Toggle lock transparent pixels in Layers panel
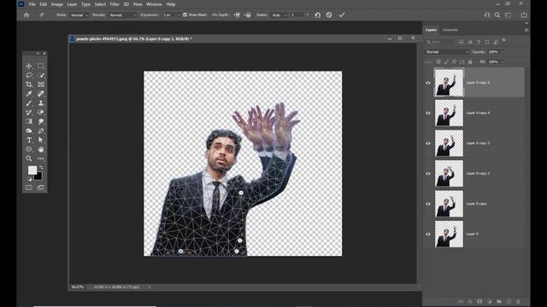The image size is (547, 307). click(438, 61)
